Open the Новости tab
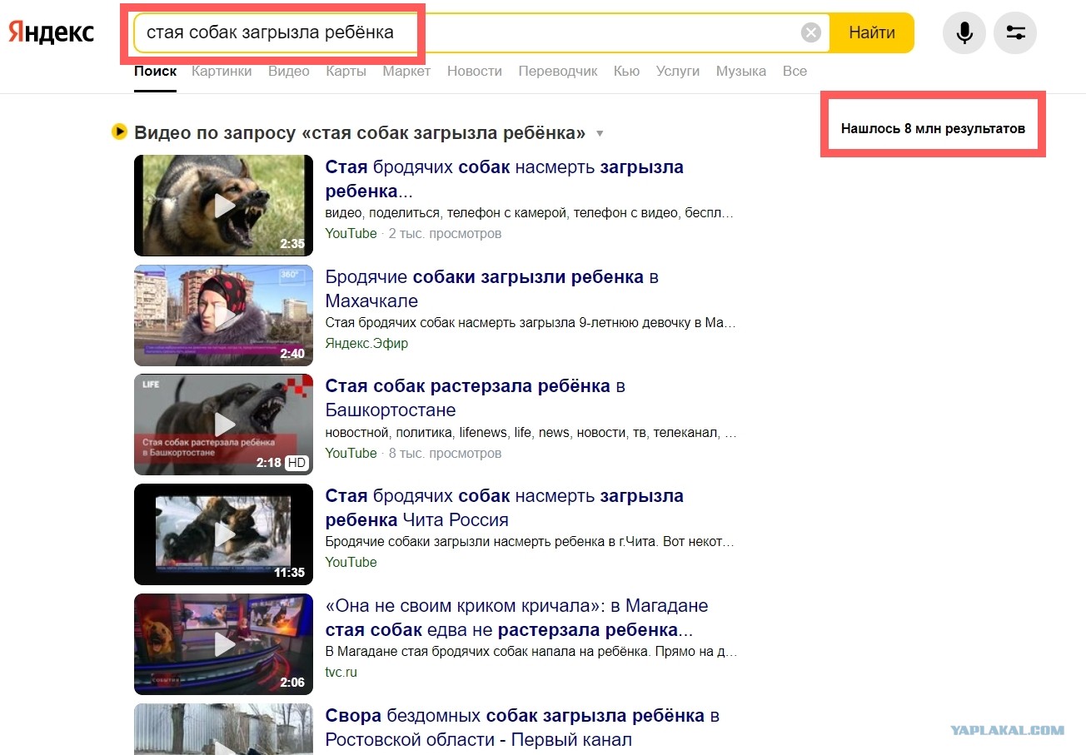This screenshot has height=755, width=1086. [x=475, y=71]
